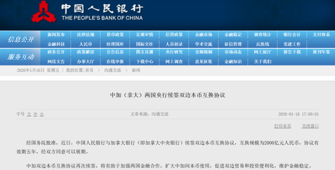Click the 首页 breadcrumb link

pyautogui.click(x=89, y=70)
